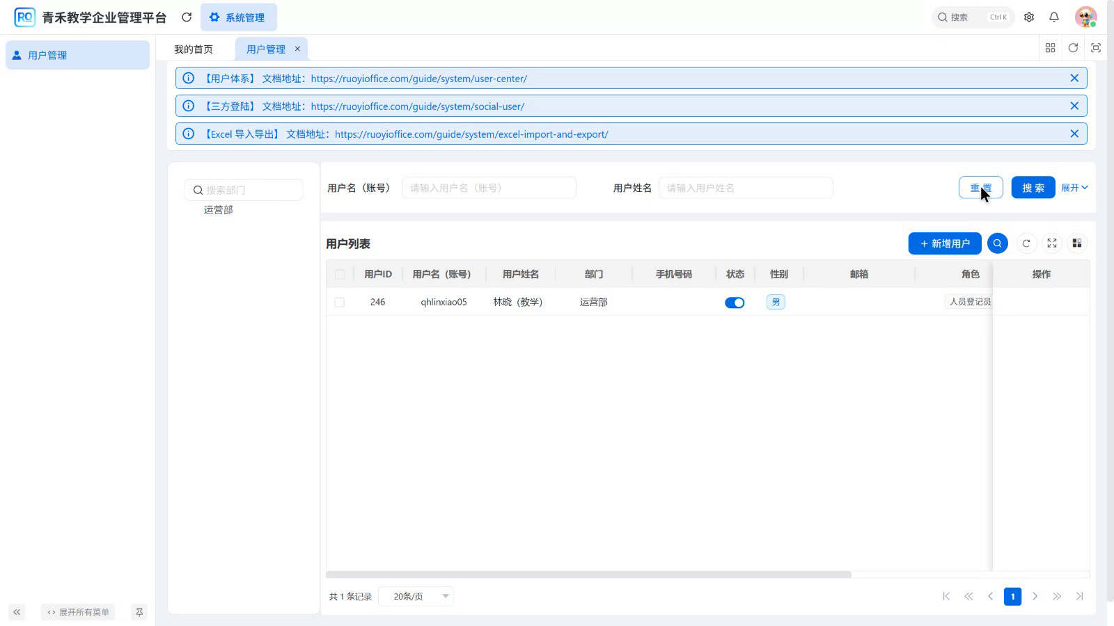
Task: Switch to 我的首页 tab
Action: click(x=194, y=49)
